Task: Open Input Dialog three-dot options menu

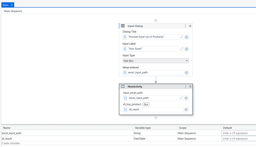Action: (185, 26)
